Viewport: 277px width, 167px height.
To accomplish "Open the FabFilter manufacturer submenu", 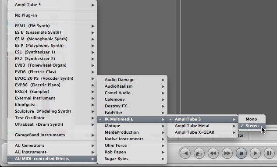I will pyautogui.click(x=132, y=113).
